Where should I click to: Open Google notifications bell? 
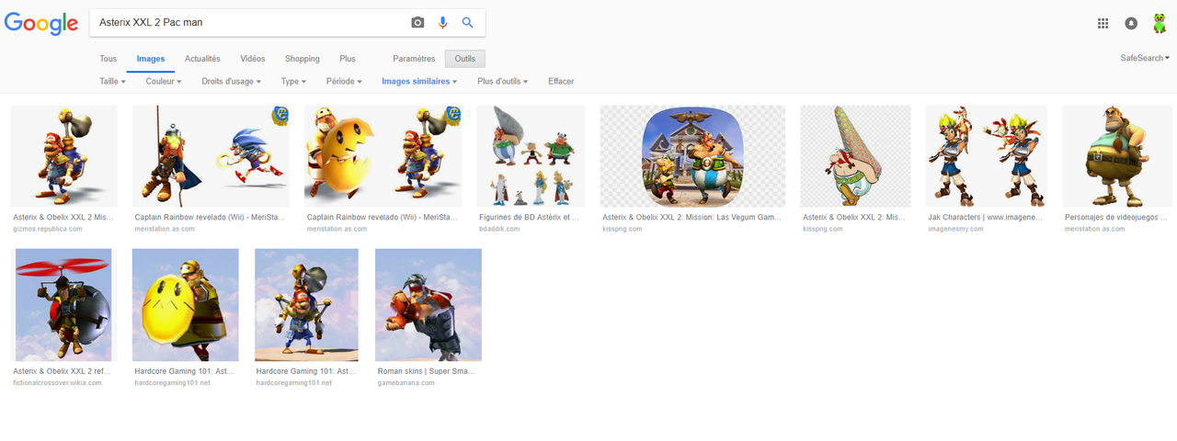pyautogui.click(x=1131, y=23)
